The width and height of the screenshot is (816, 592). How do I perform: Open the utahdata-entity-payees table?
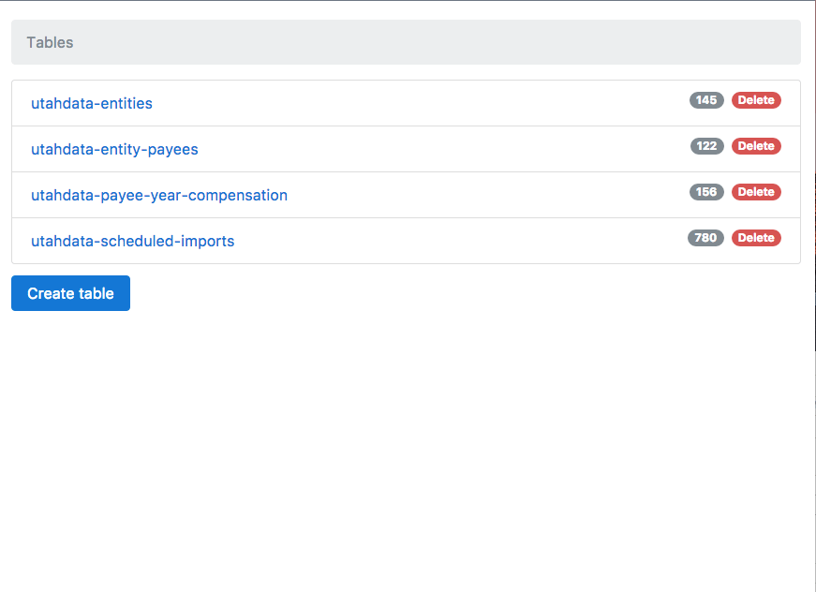point(114,149)
